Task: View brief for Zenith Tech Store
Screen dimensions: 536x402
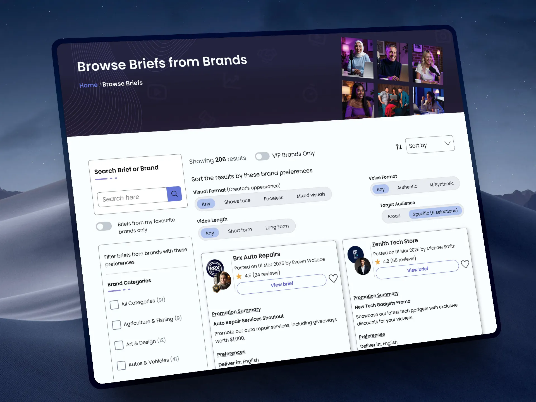Action: 417,269
